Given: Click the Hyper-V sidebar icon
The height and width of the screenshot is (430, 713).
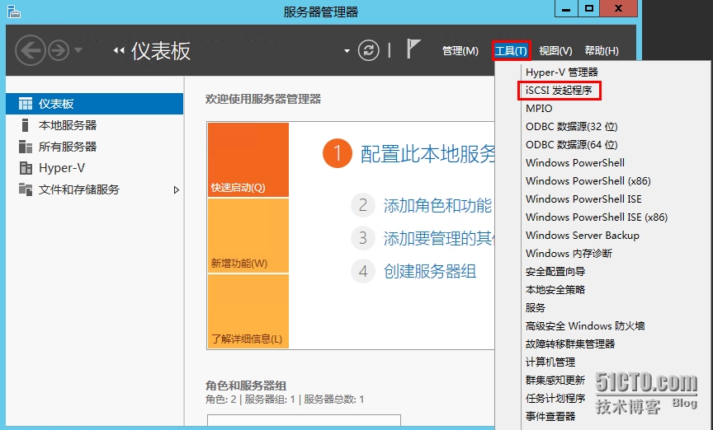Looking at the screenshot, I should [x=26, y=168].
